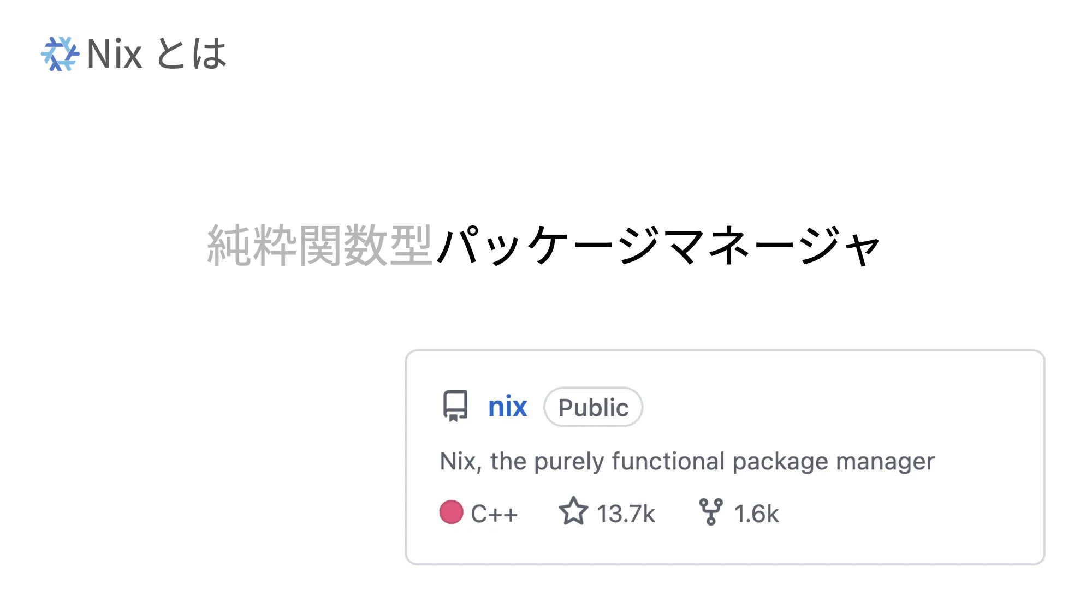
Task: Open the nix repository link
Action: pos(507,406)
